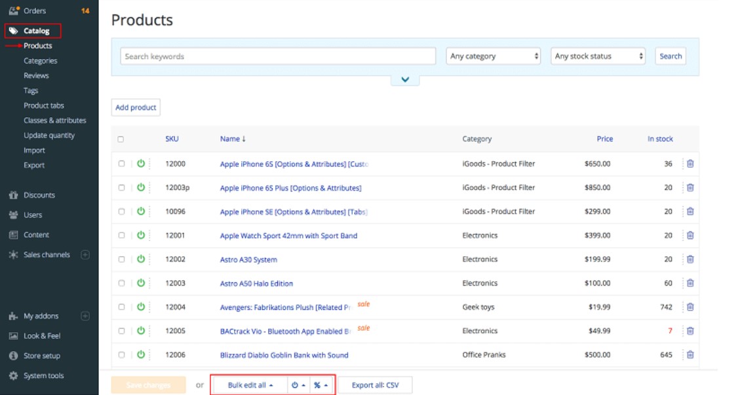Open the Bulk edit all menu
The image size is (740, 395).
coord(250,385)
